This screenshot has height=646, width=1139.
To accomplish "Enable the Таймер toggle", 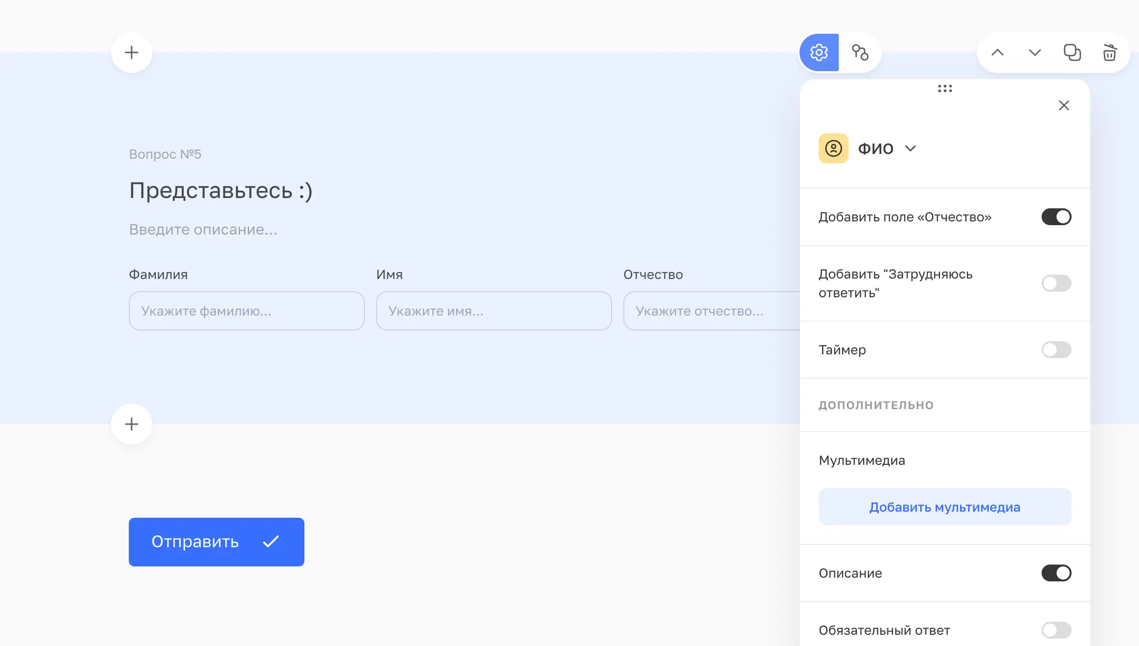I will coord(1057,350).
